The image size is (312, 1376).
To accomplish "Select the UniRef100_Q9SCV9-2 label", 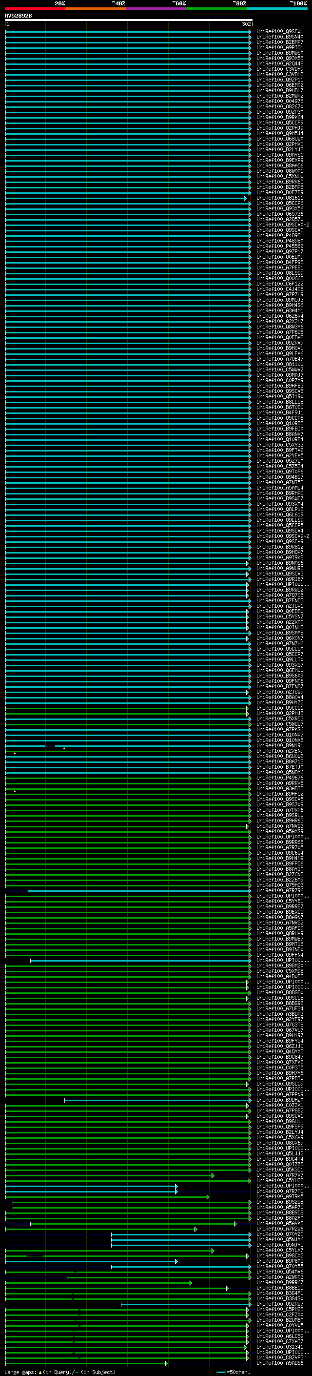I will (x=283, y=536).
